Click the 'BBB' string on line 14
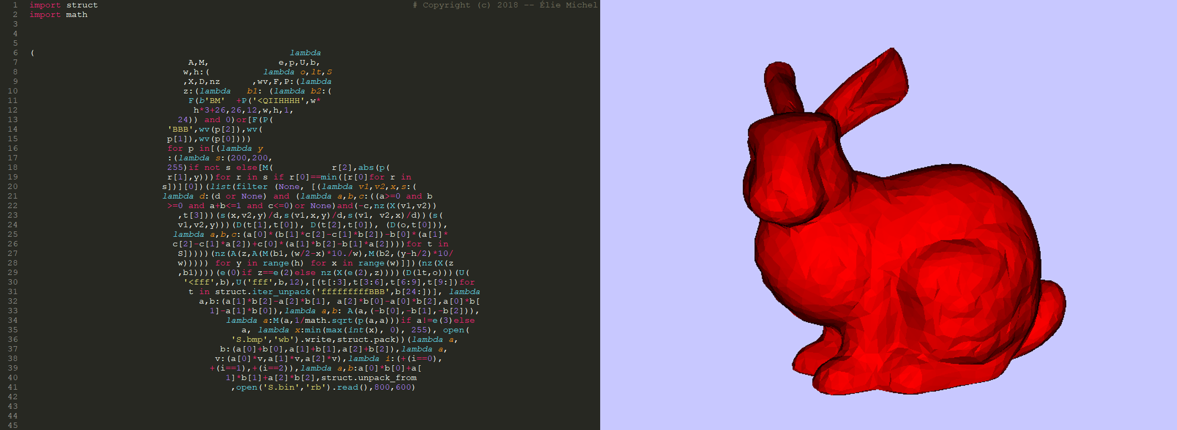1177x430 pixels. [x=180, y=130]
